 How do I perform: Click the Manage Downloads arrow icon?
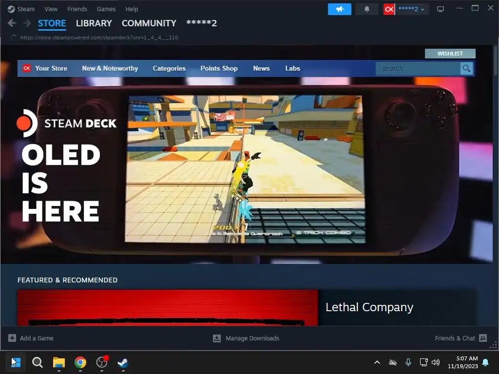tap(217, 338)
